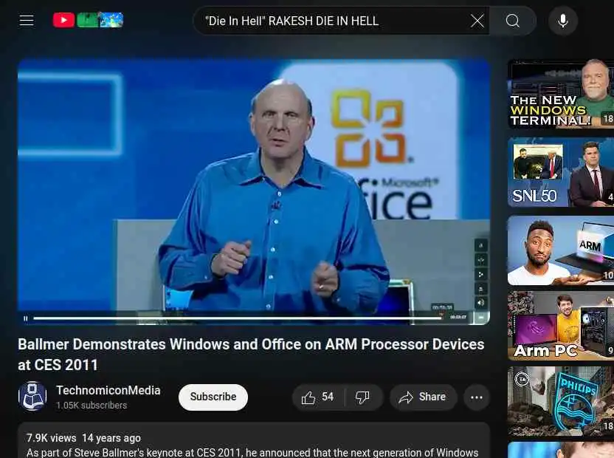Screen dimensions: 614x458
Task: Open the TechnomiconMedia channel name link
Action: click(x=108, y=390)
